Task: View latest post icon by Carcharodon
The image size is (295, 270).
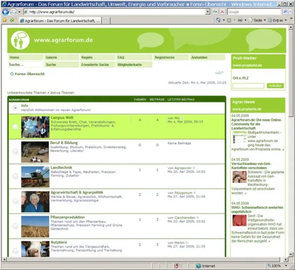Action: [x=197, y=217]
